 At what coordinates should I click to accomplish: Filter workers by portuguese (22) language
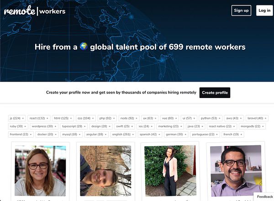(x=205, y=134)
